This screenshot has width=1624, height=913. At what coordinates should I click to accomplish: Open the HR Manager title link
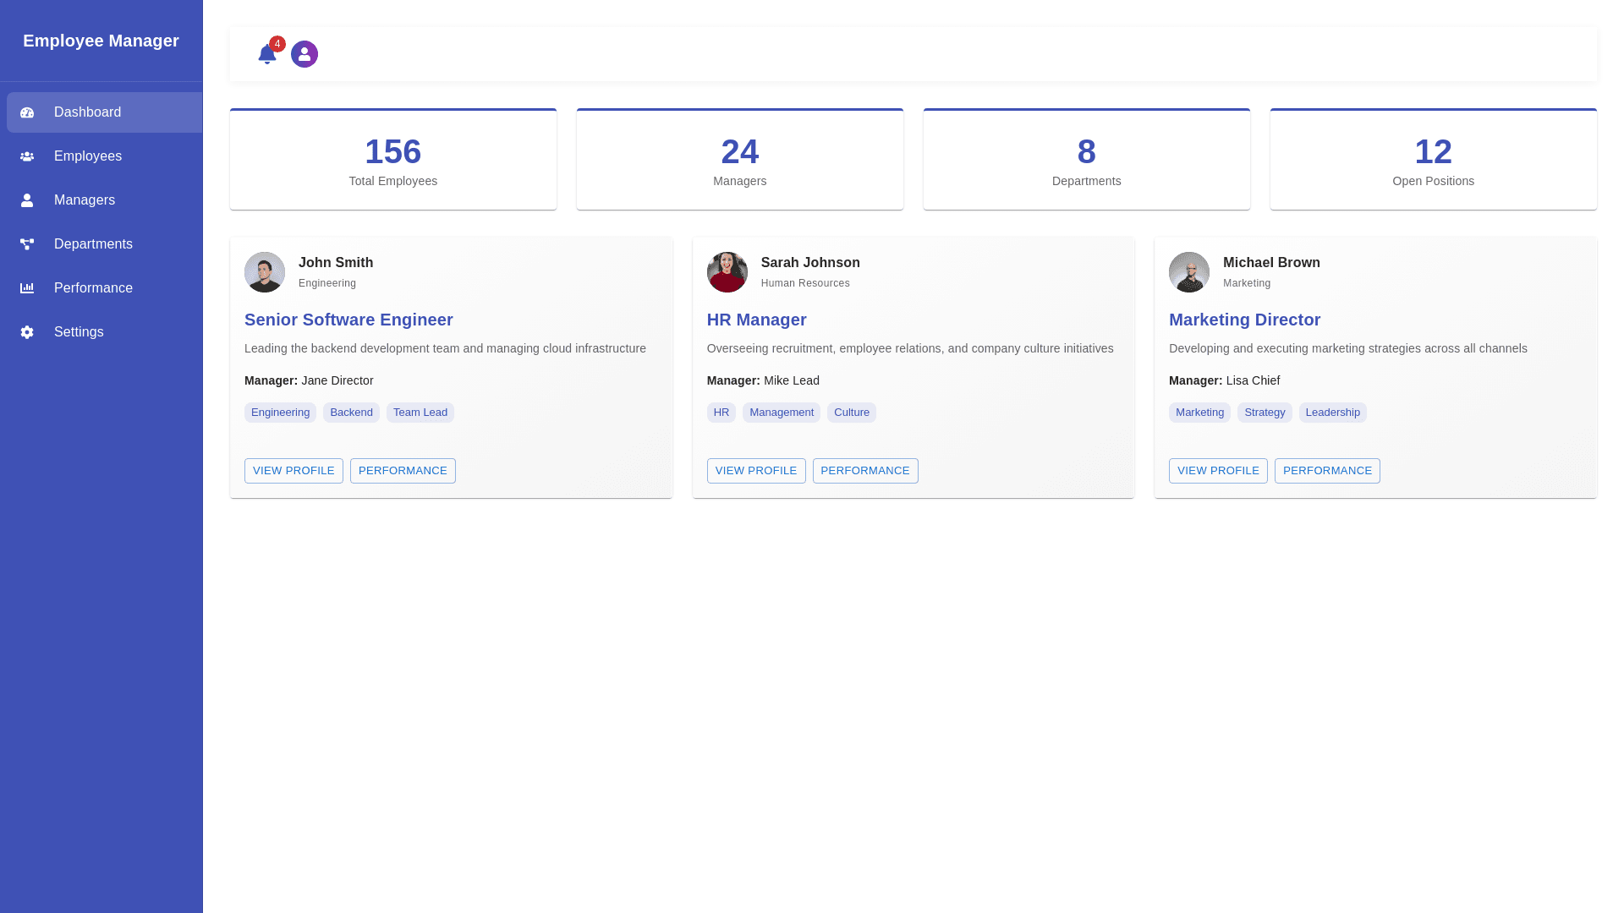[x=756, y=320]
